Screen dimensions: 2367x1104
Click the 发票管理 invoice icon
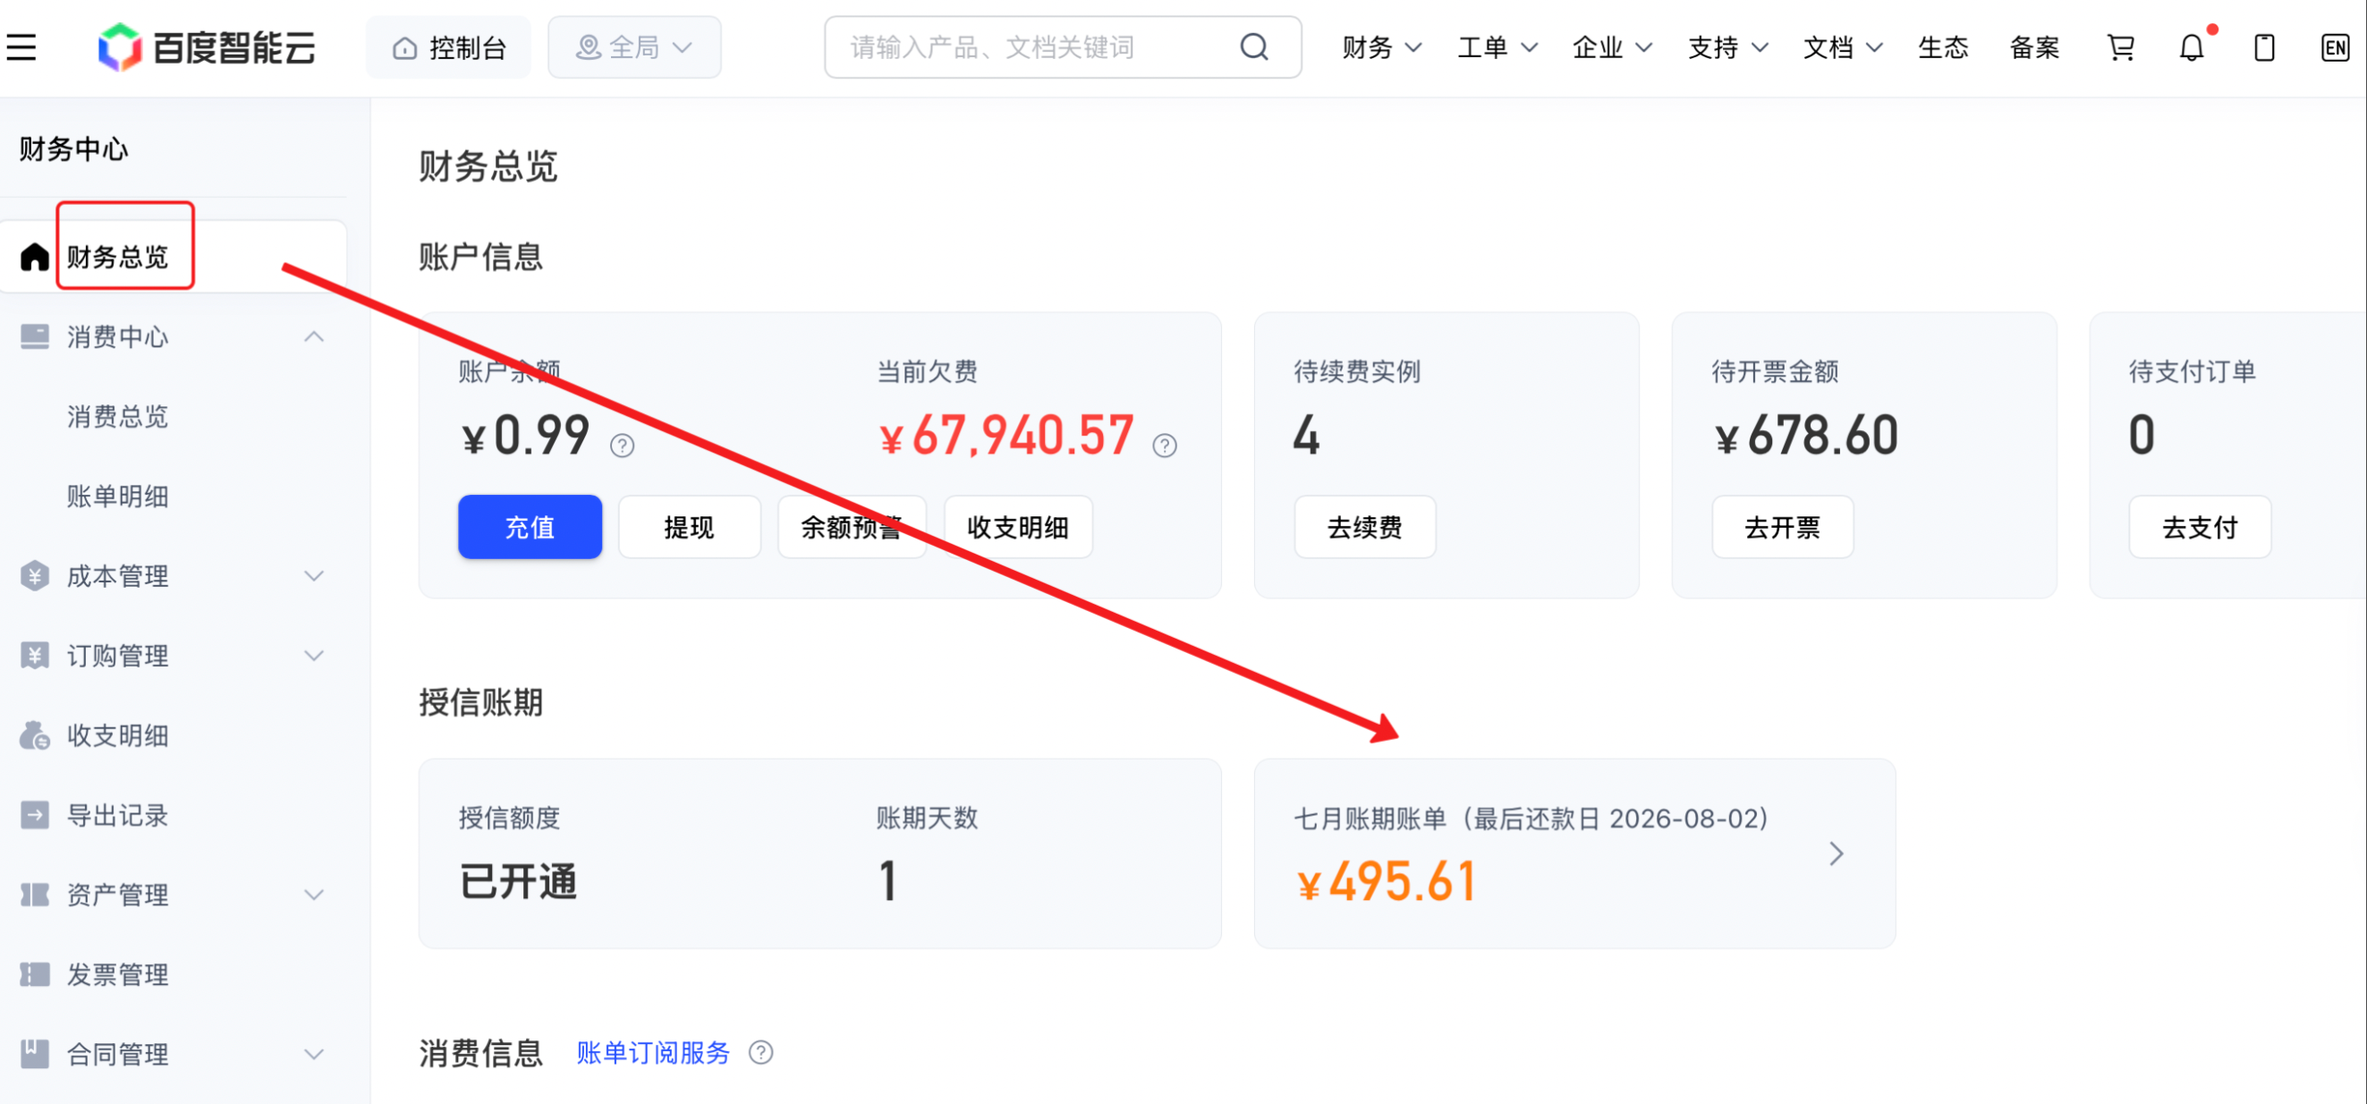click(34, 974)
